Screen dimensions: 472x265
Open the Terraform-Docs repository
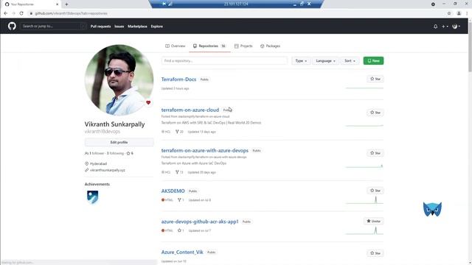[178, 79]
